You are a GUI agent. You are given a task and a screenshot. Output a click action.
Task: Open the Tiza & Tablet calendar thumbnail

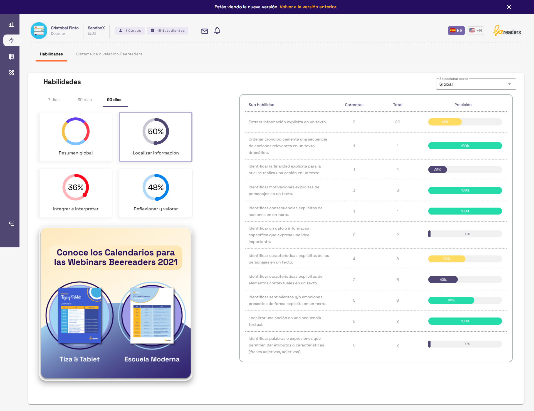tap(80, 316)
